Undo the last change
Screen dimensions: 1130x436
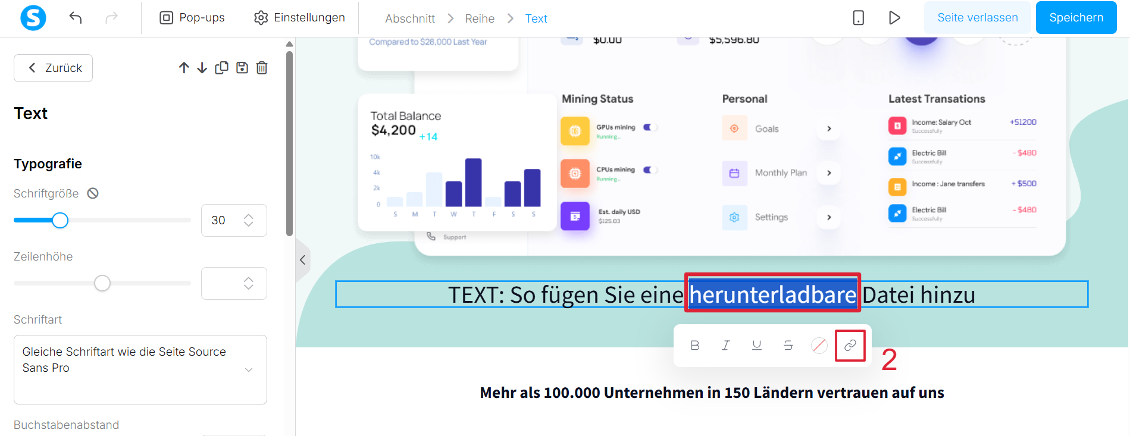click(x=76, y=18)
